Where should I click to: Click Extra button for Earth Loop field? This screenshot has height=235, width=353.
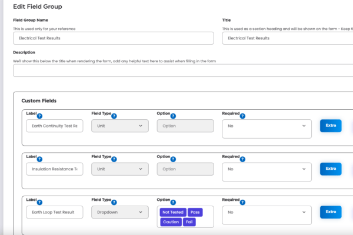click(331, 212)
